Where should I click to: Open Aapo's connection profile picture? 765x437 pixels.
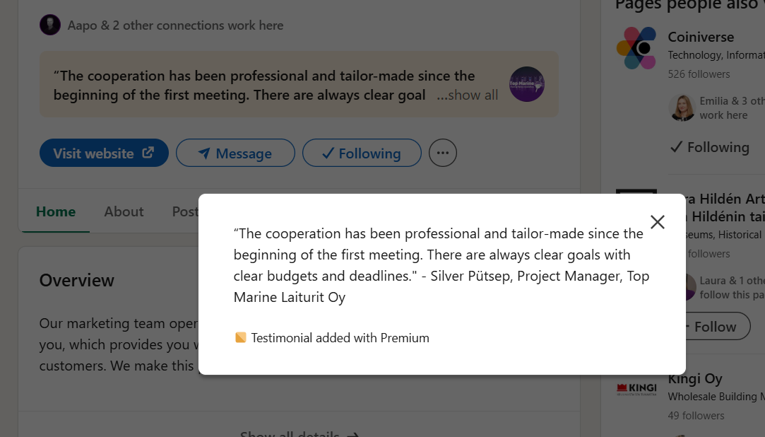[x=50, y=25]
